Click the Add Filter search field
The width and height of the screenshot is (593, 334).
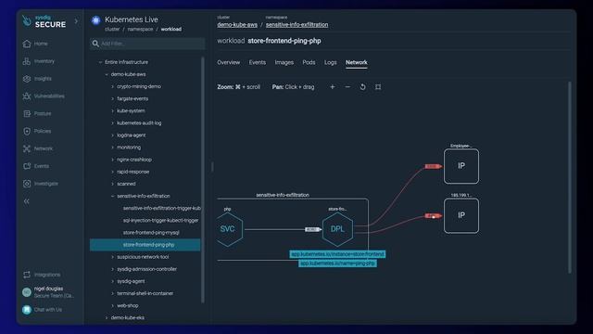coord(147,44)
